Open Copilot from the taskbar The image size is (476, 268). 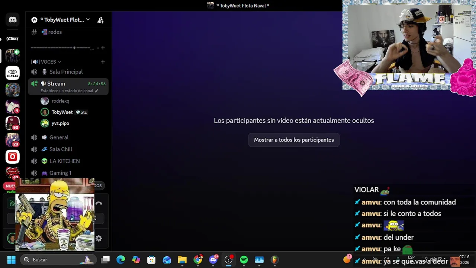pos(136,260)
